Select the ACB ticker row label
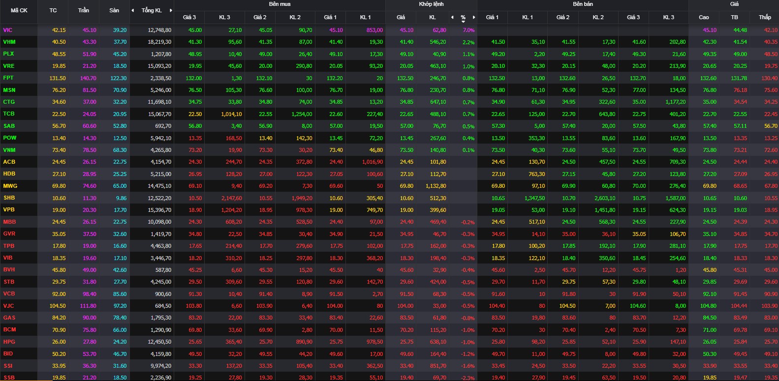 (9, 162)
